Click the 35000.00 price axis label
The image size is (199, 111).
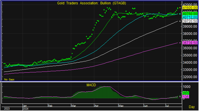(x=190, y=55)
